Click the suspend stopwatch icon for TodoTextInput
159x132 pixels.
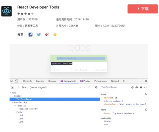click(132, 87)
